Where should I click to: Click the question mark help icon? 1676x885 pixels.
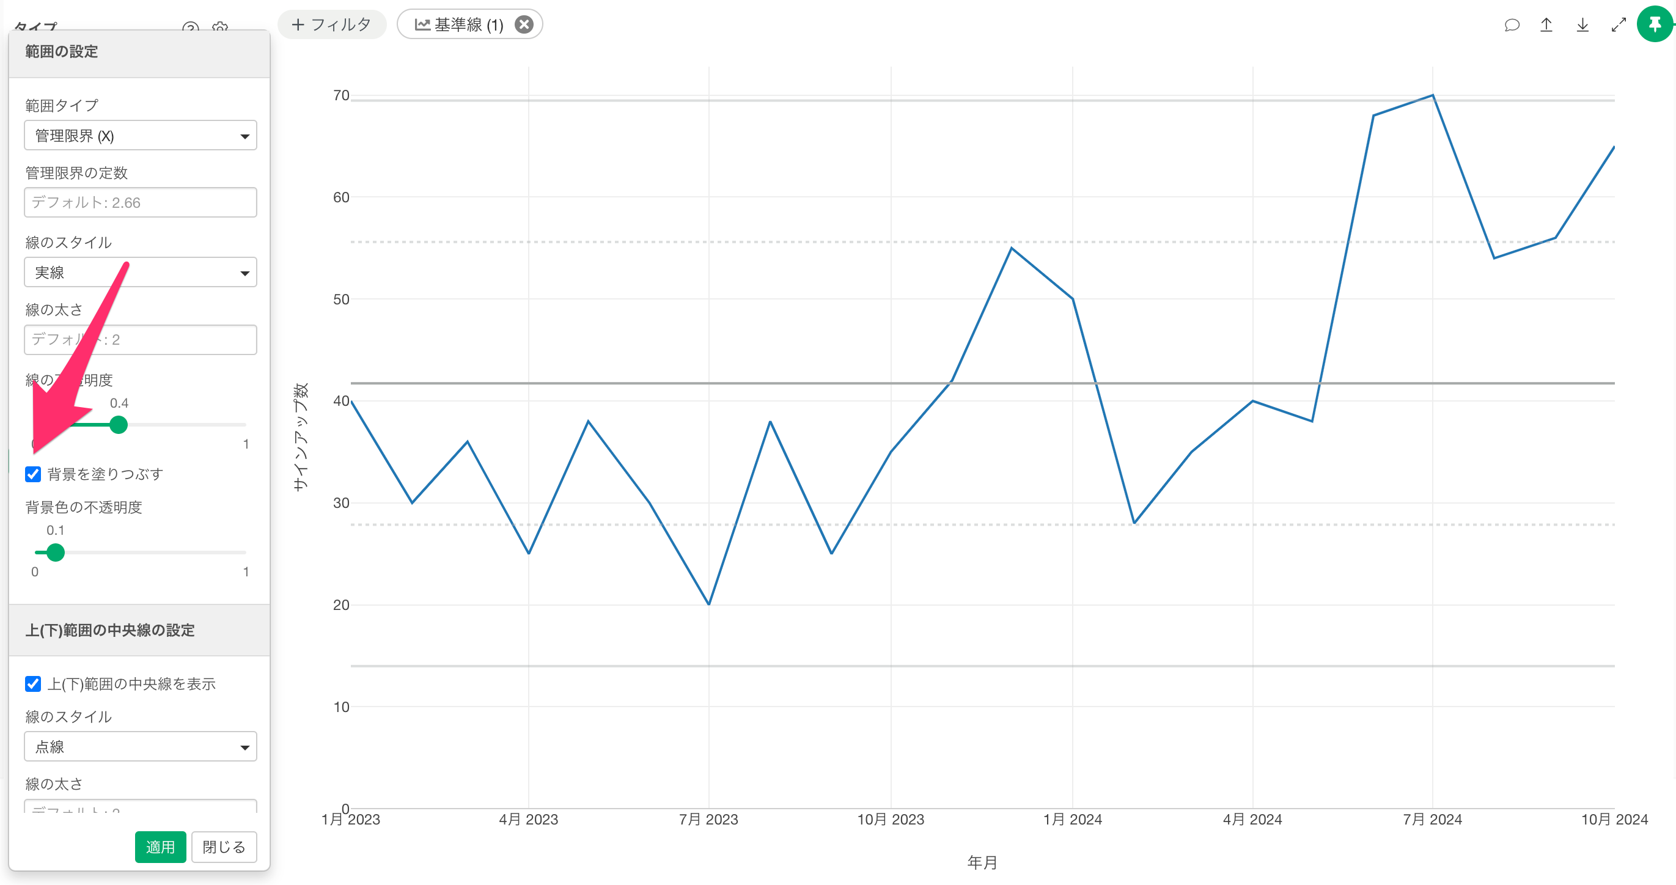coord(191,28)
